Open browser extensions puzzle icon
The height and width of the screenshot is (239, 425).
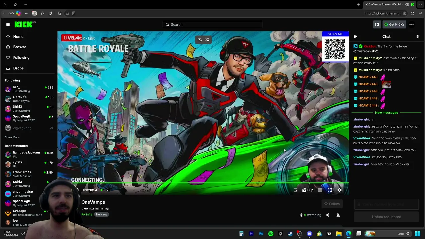[60, 13]
